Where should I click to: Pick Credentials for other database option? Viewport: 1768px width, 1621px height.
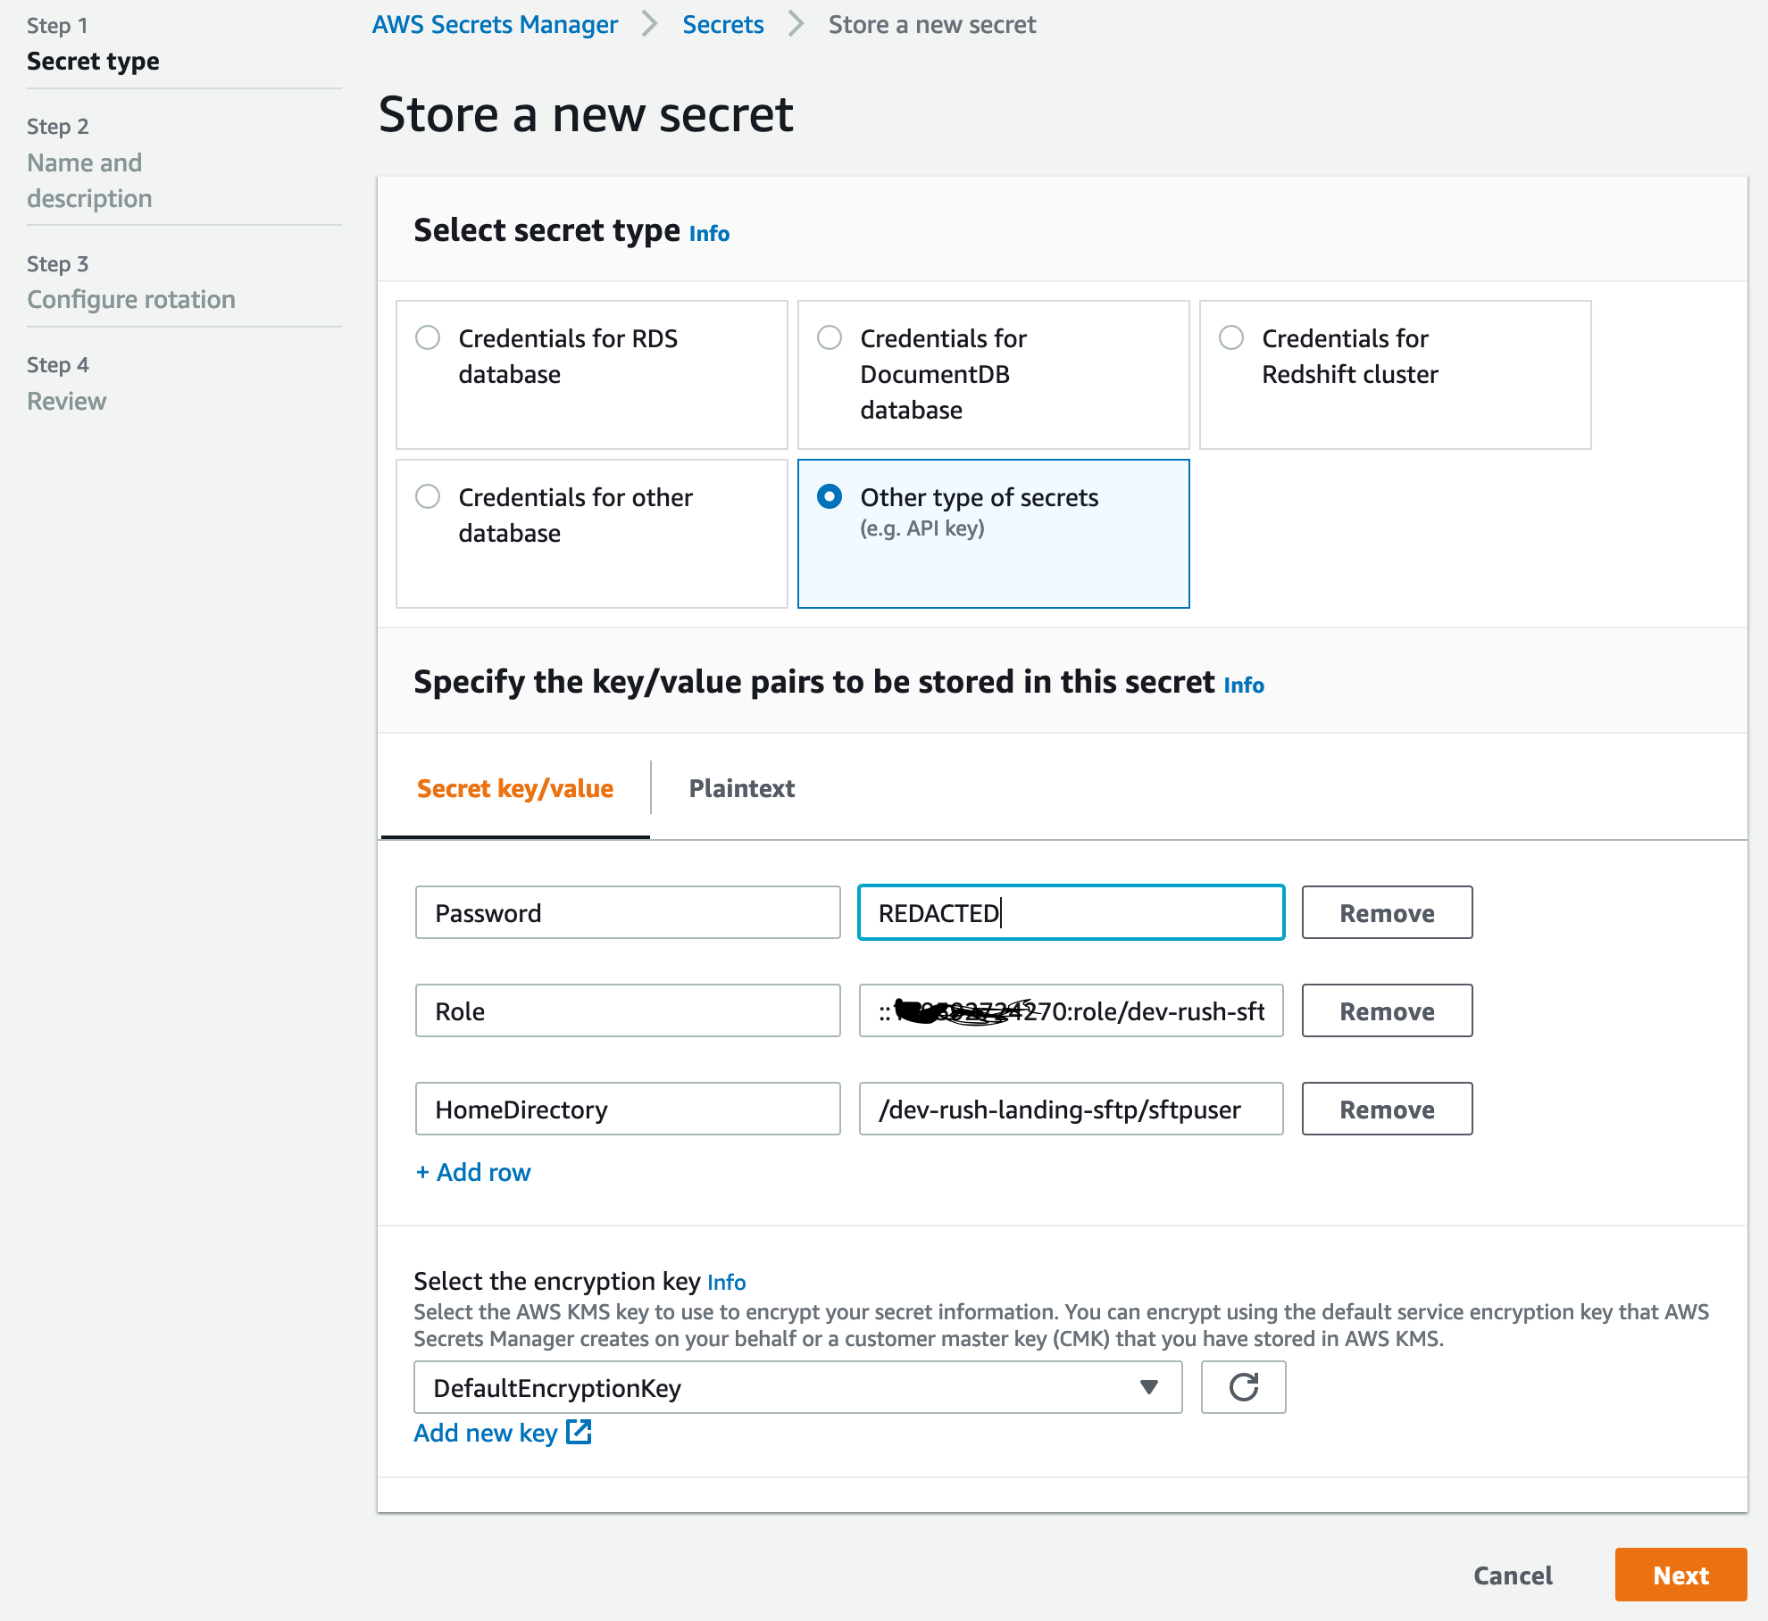428,497
